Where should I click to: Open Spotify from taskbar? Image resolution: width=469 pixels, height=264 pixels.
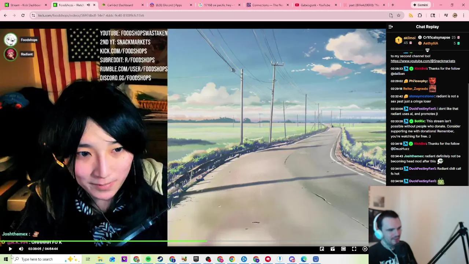pyautogui.click(x=148, y=259)
